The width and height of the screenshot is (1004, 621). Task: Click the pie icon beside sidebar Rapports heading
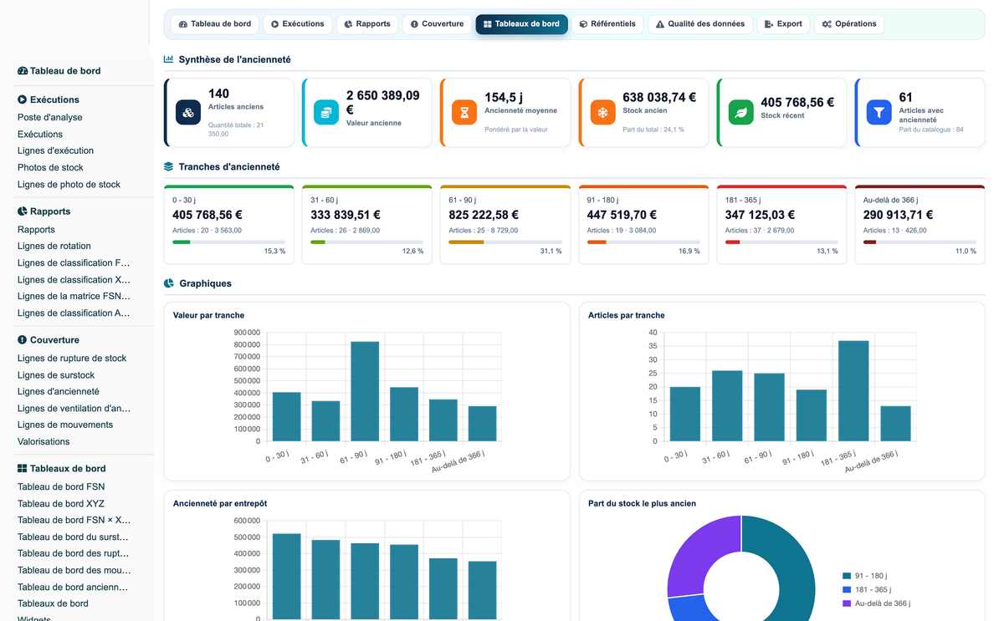click(23, 211)
